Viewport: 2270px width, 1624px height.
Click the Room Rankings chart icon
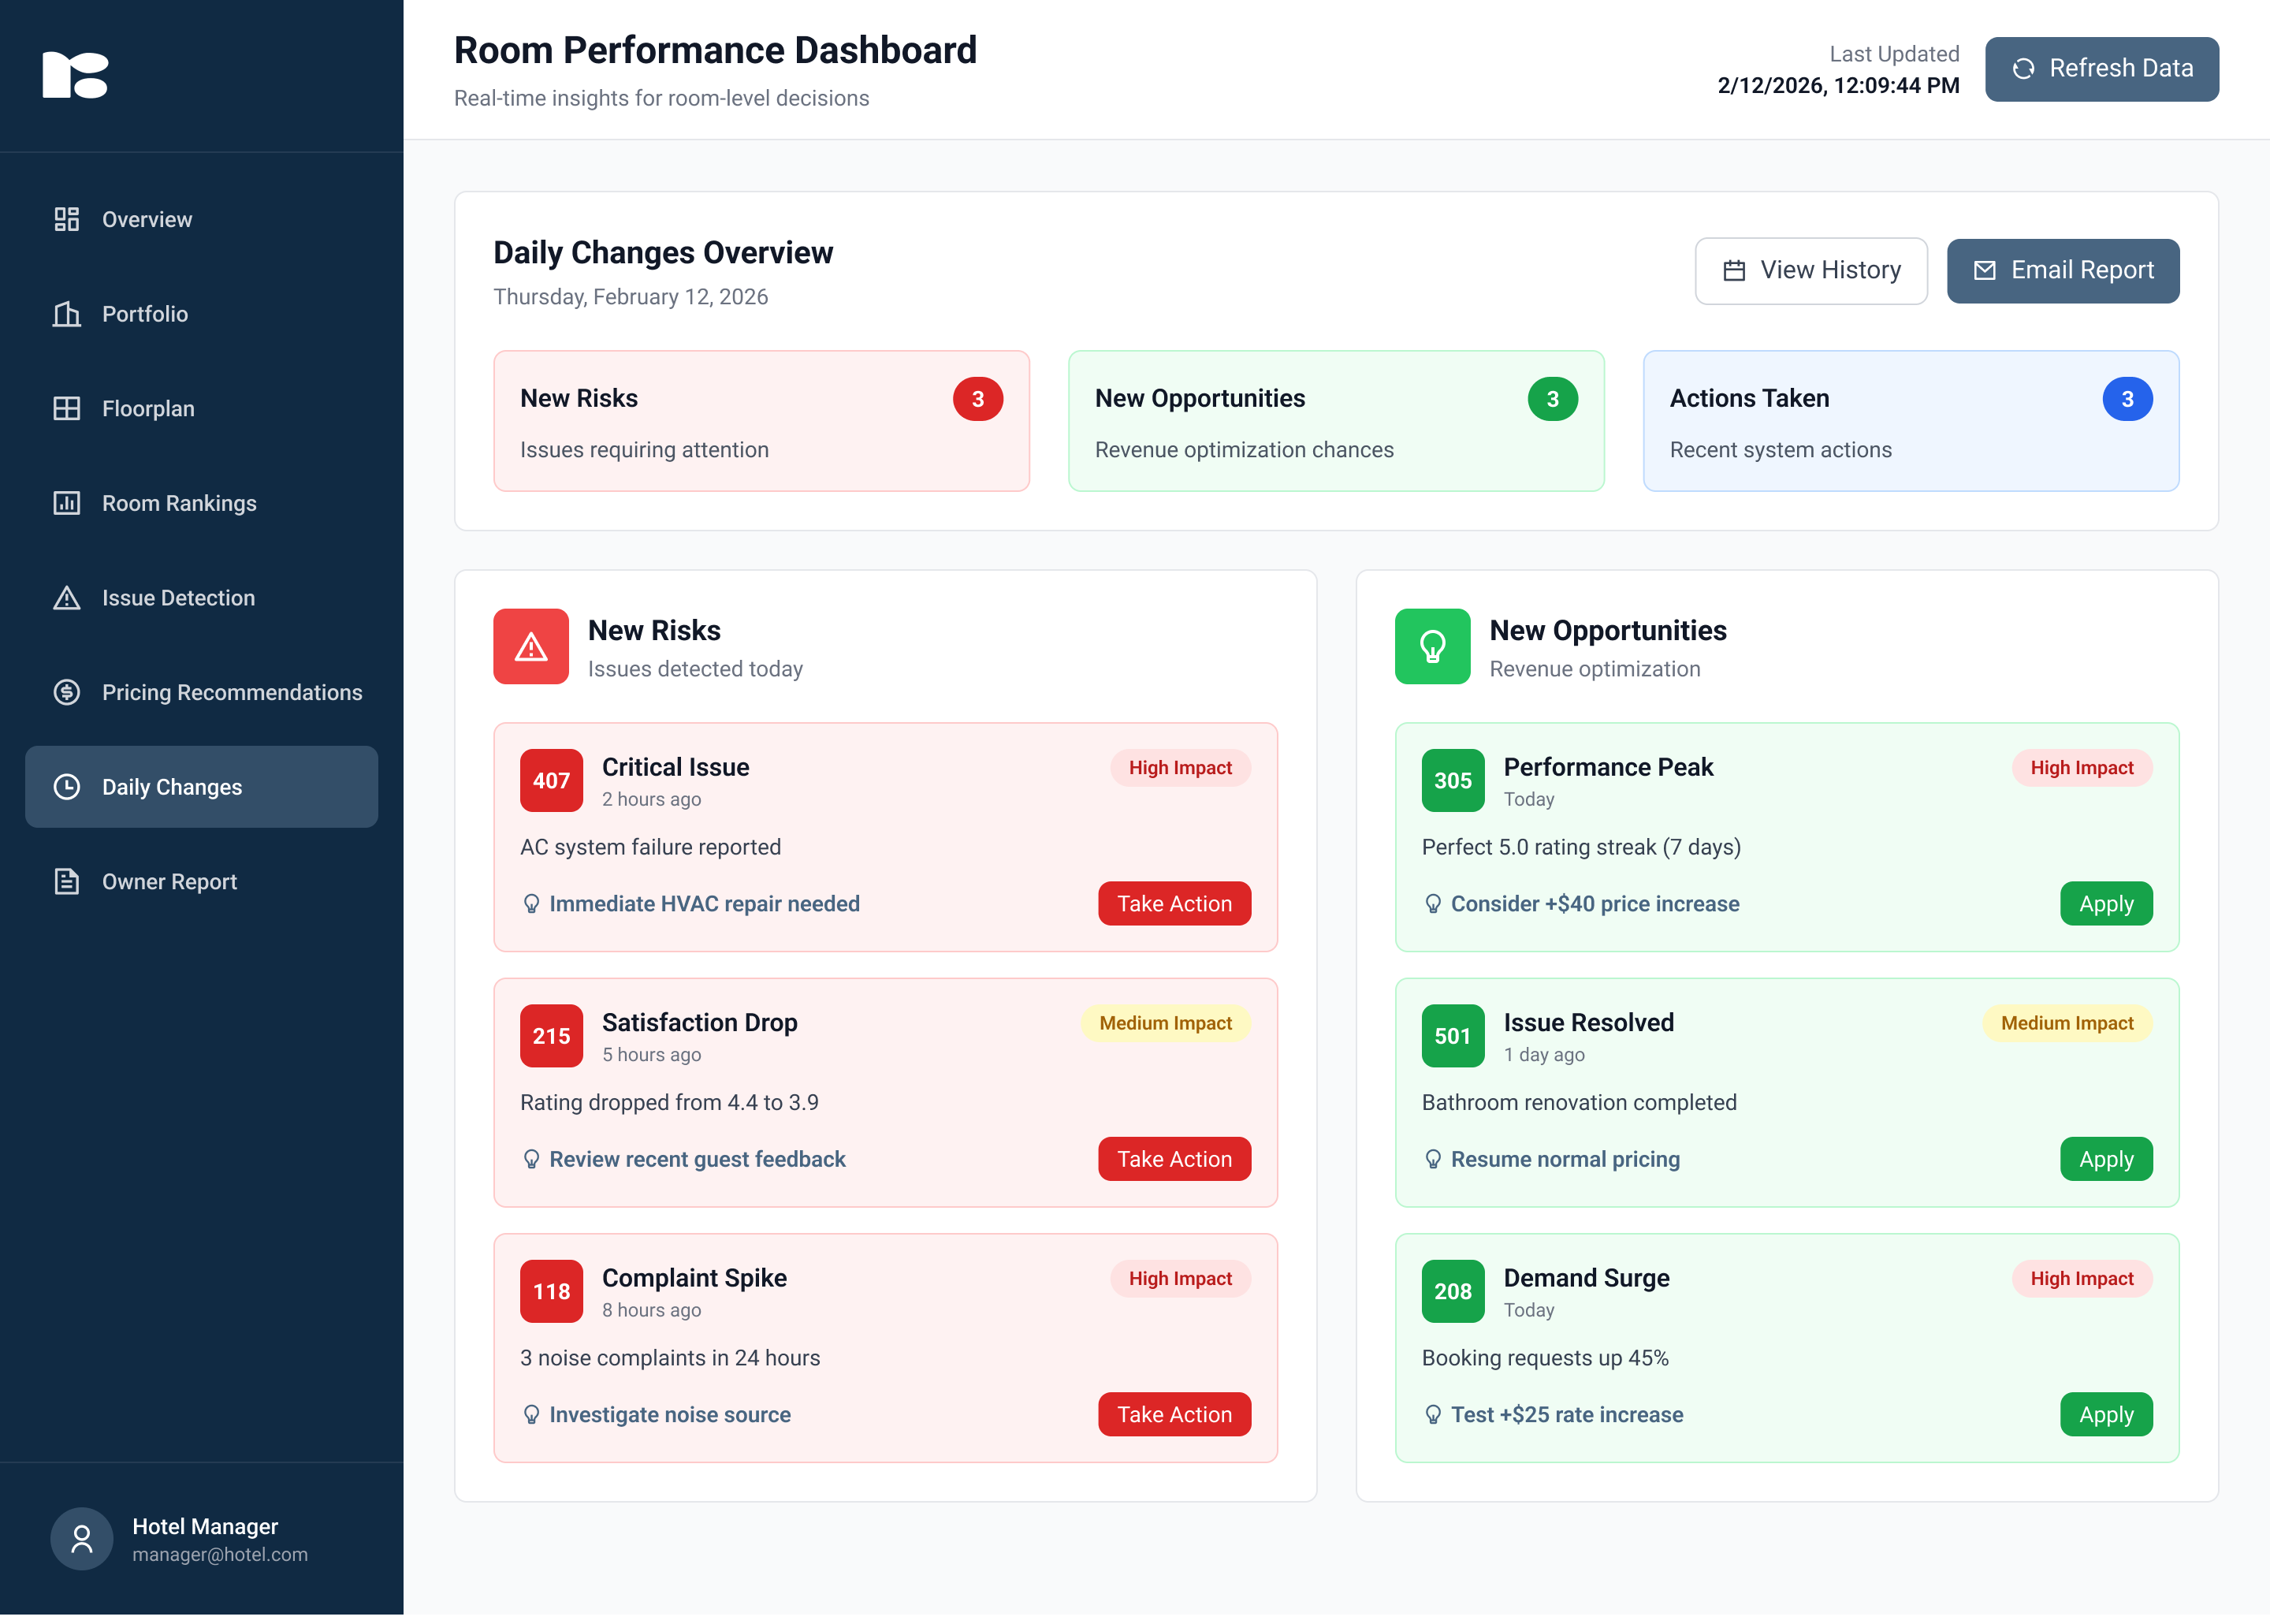pyautogui.click(x=66, y=503)
